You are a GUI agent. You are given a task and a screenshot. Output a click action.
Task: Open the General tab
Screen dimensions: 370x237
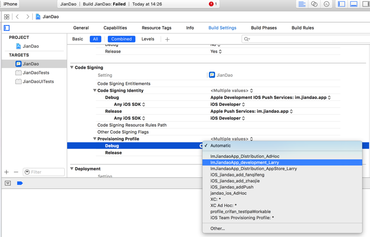(81, 28)
